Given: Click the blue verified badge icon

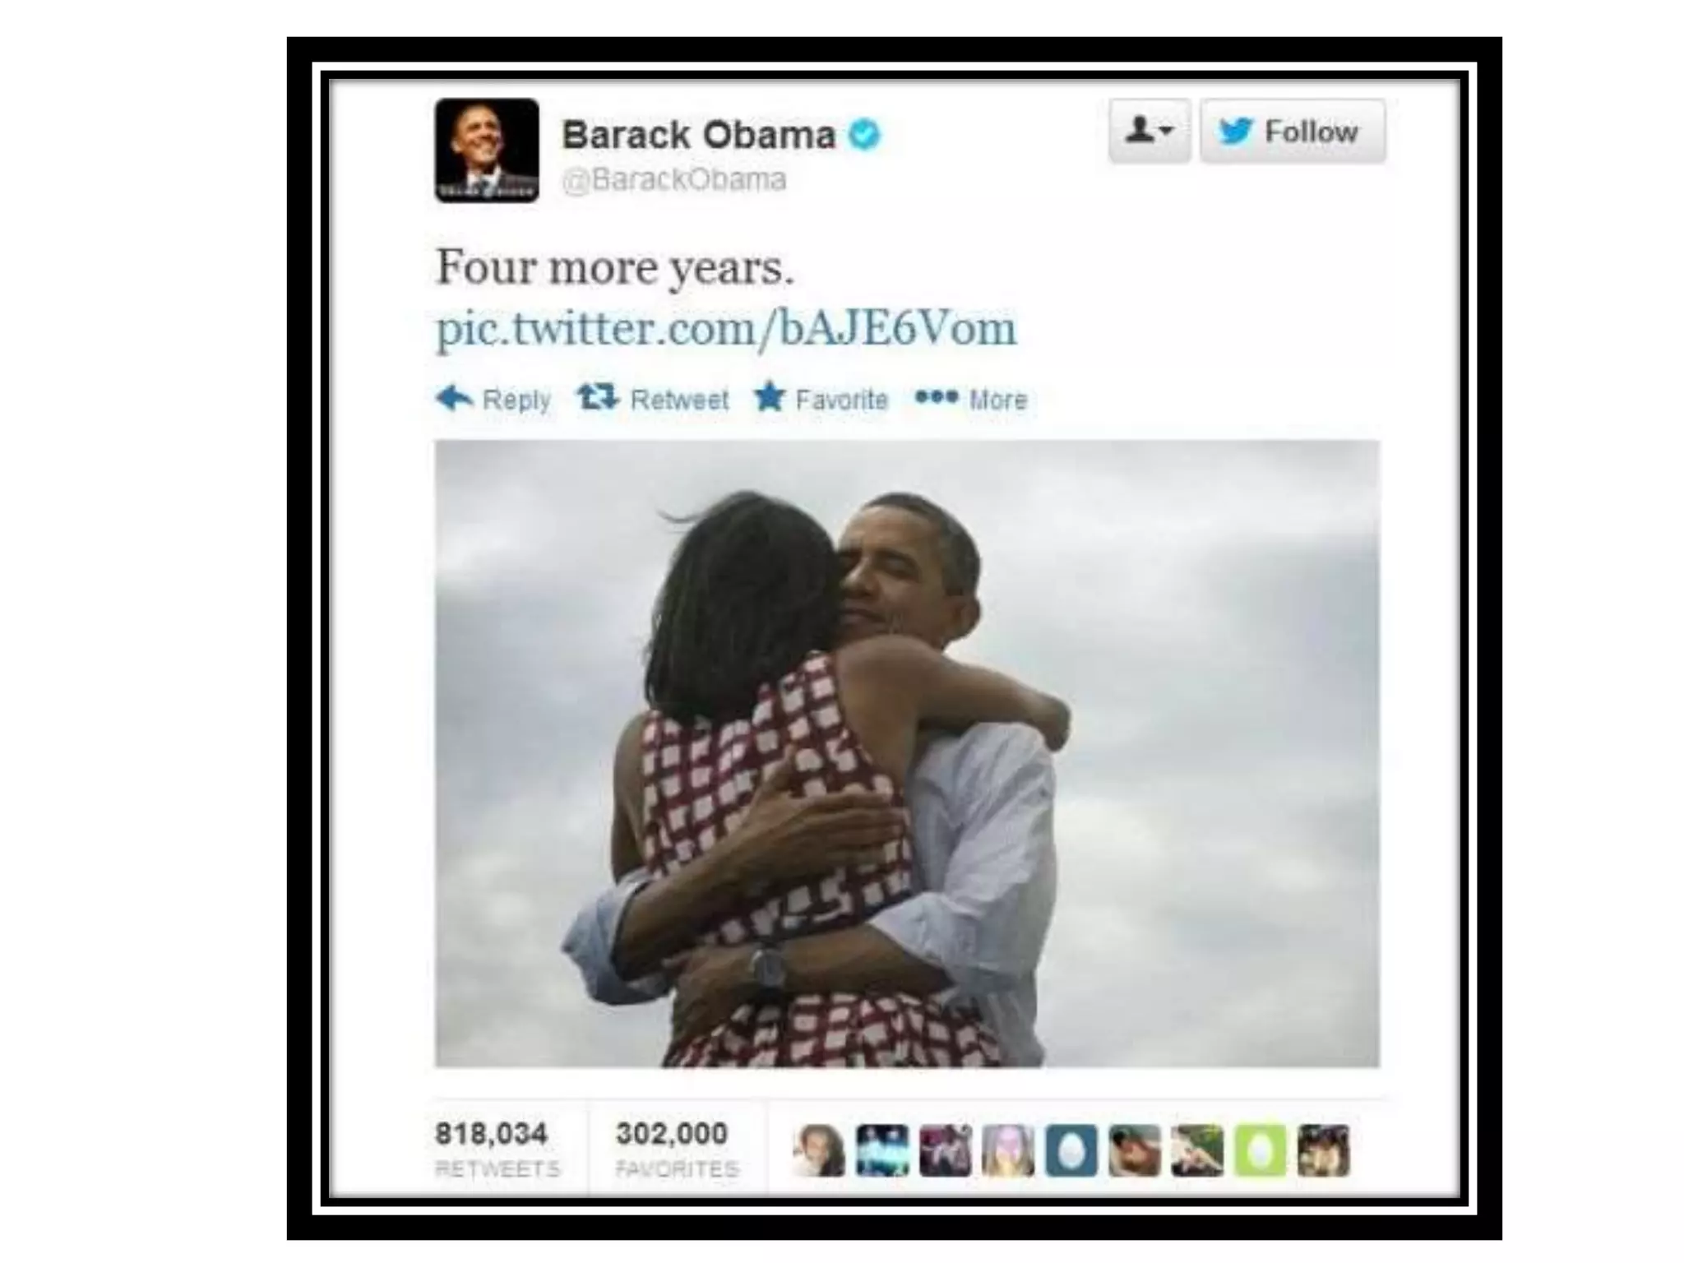Looking at the screenshot, I should pyautogui.click(x=864, y=134).
